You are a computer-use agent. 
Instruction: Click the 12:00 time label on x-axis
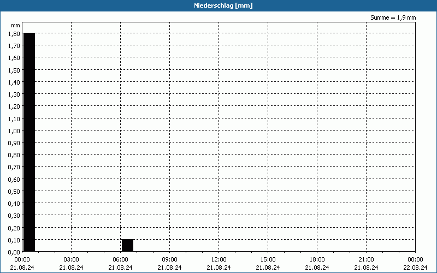(219, 259)
